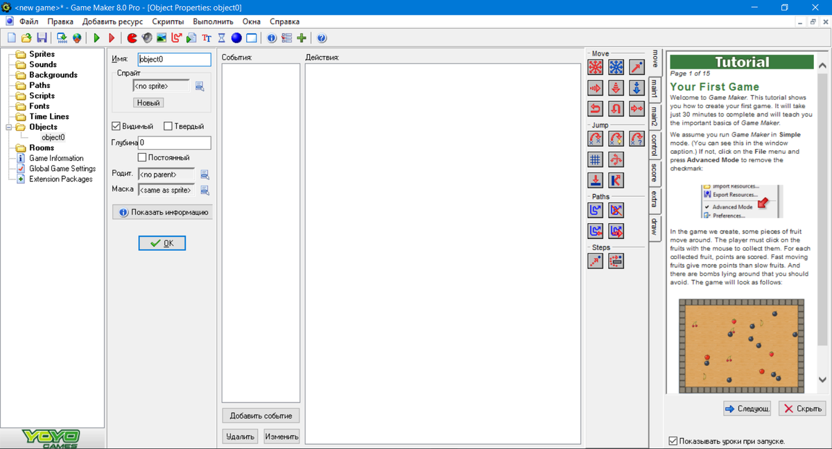Select the End Path action icon
The width and height of the screenshot is (832, 449).
[x=616, y=210]
